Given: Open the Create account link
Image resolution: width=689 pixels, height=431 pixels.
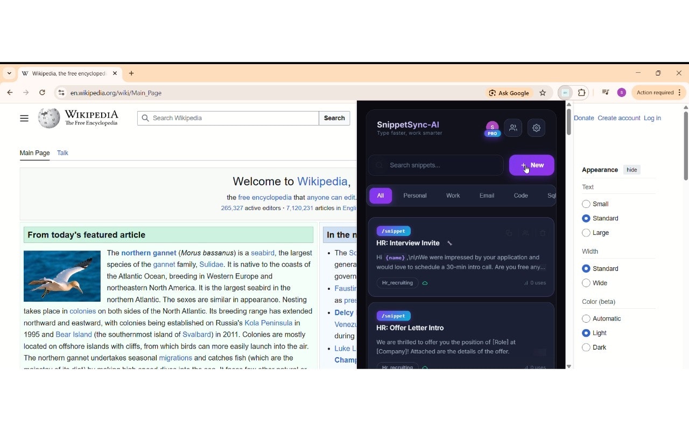Looking at the screenshot, I should point(619,118).
